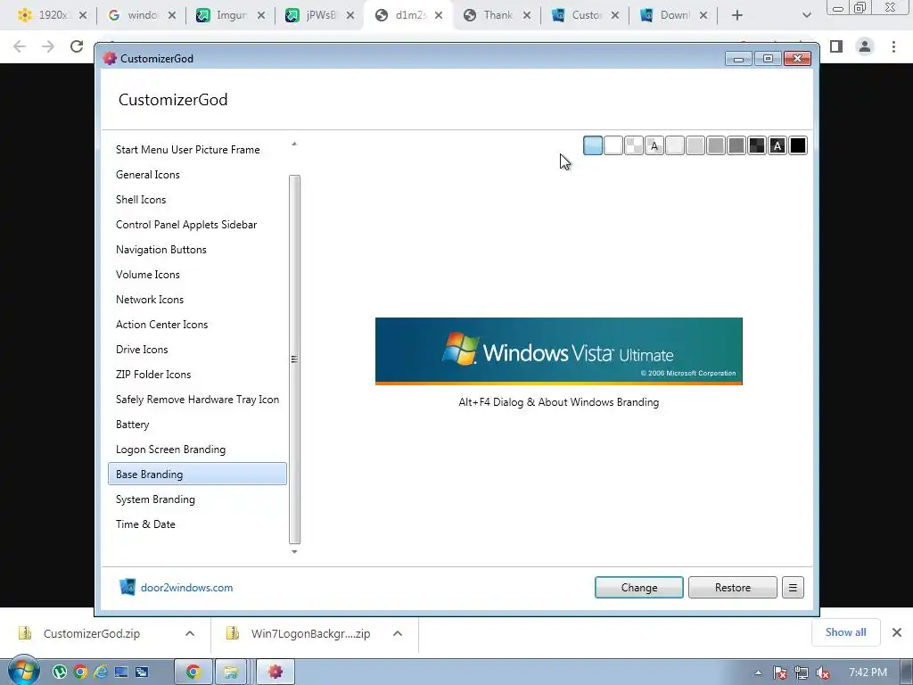
Task: Pick the dark checkerboard background swatch
Action: pyautogui.click(x=757, y=145)
